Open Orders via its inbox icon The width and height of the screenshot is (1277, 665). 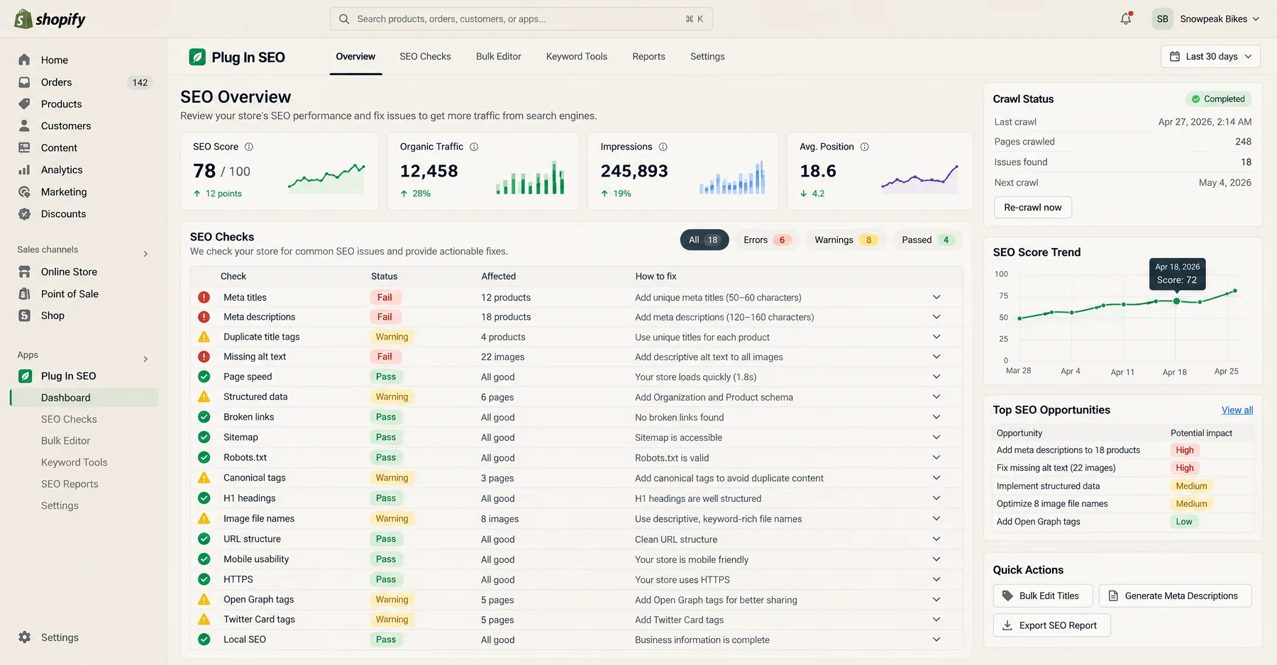pos(24,82)
